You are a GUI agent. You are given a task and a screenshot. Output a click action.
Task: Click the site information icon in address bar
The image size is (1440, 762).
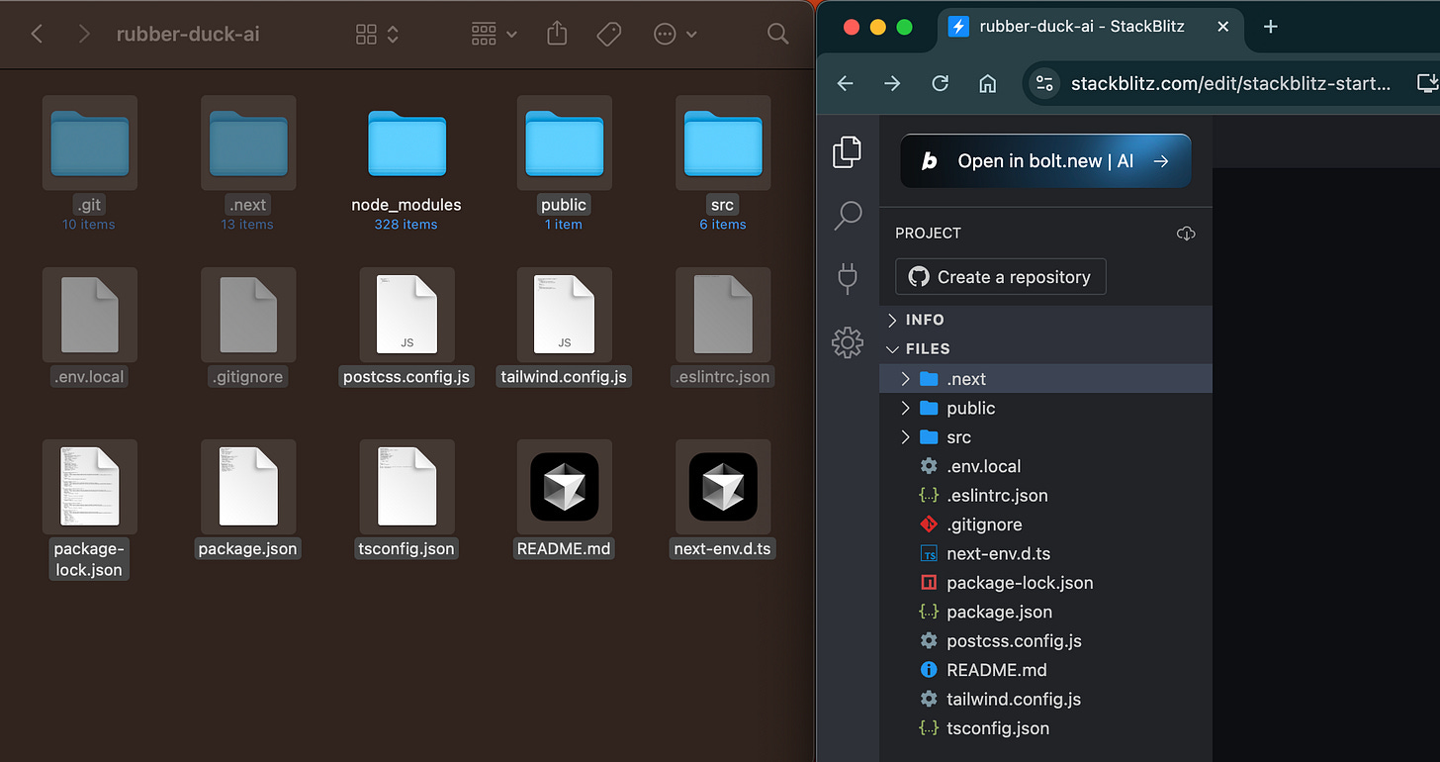(1044, 84)
